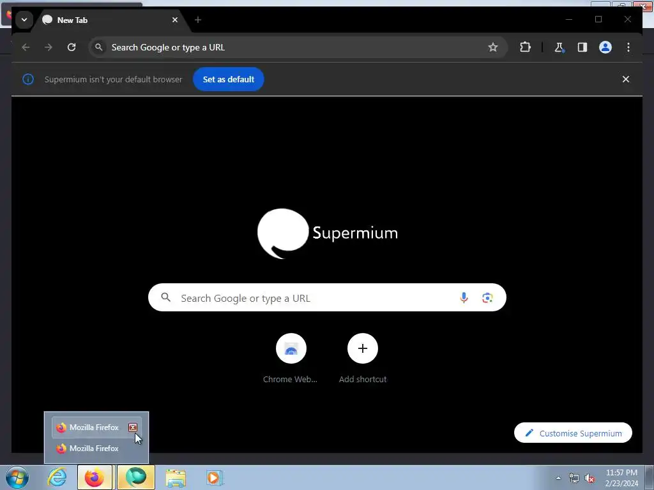Open Windows Explorer from taskbar
This screenshot has height=490, width=654.
[x=176, y=477]
